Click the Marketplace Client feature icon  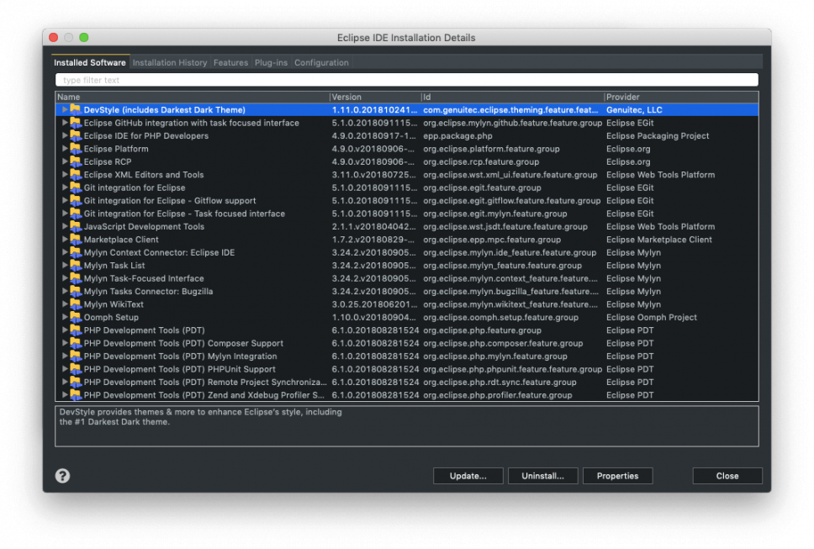76,240
